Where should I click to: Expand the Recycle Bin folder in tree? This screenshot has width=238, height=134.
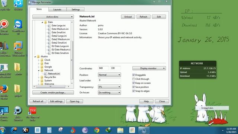click(x=39, y=77)
